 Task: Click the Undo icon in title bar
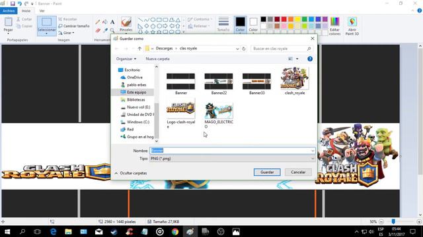(20, 3)
